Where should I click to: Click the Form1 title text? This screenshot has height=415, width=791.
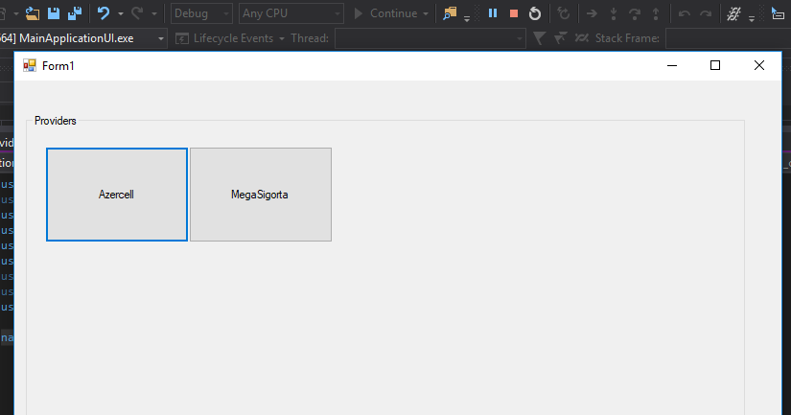click(58, 66)
